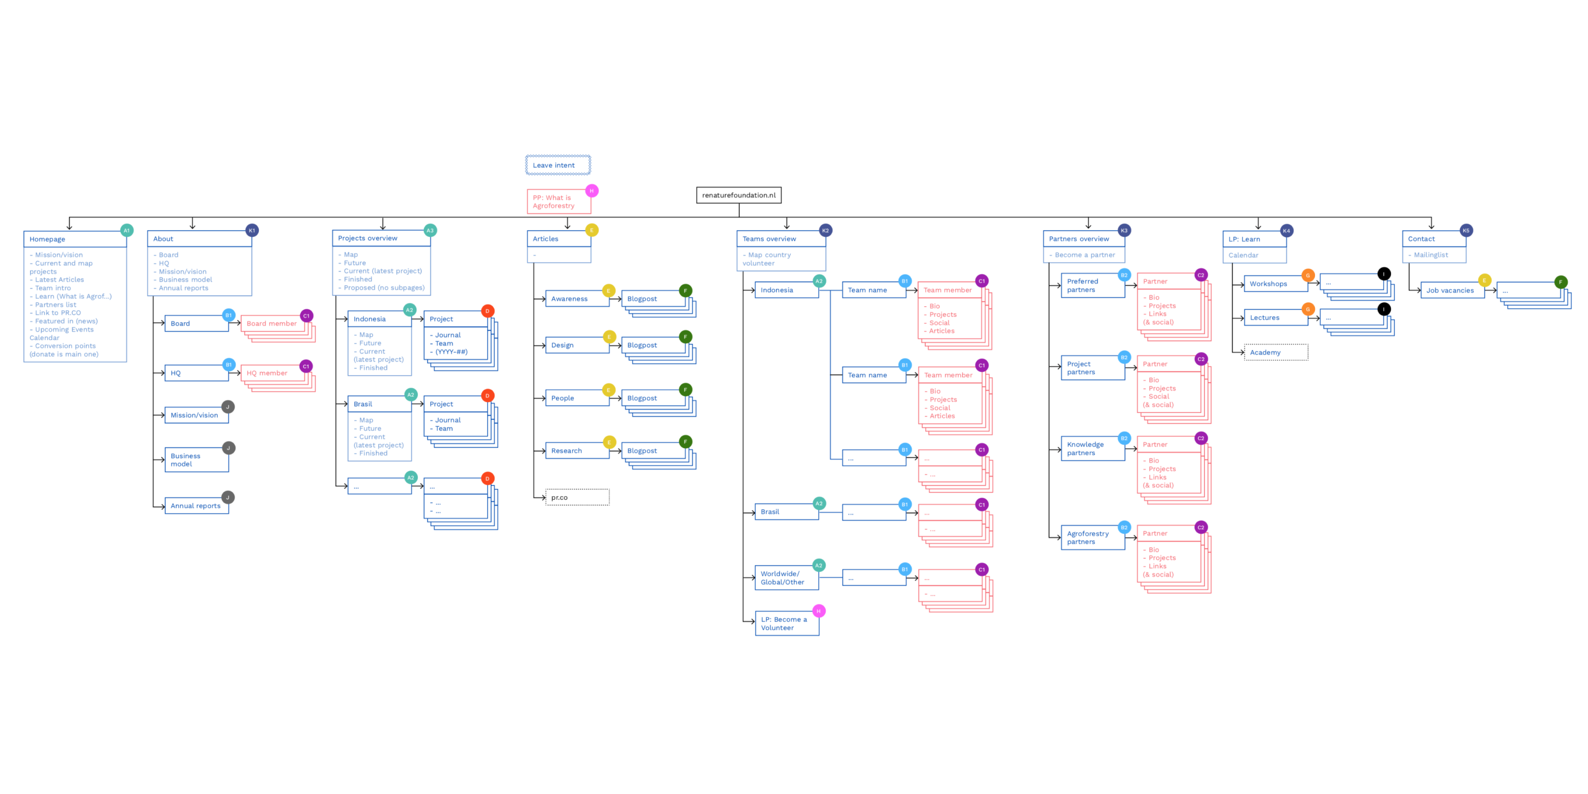The width and height of the screenshot is (1588, 794).
Task: Select the PP: What is Agroforestry box
Action: [559, 201]
